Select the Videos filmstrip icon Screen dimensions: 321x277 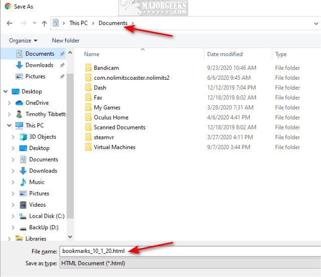[x=23, y=205]
